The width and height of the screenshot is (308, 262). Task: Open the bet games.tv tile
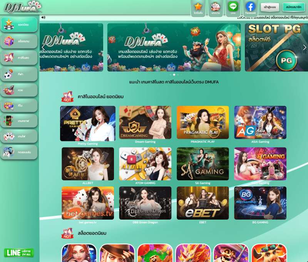88,203
